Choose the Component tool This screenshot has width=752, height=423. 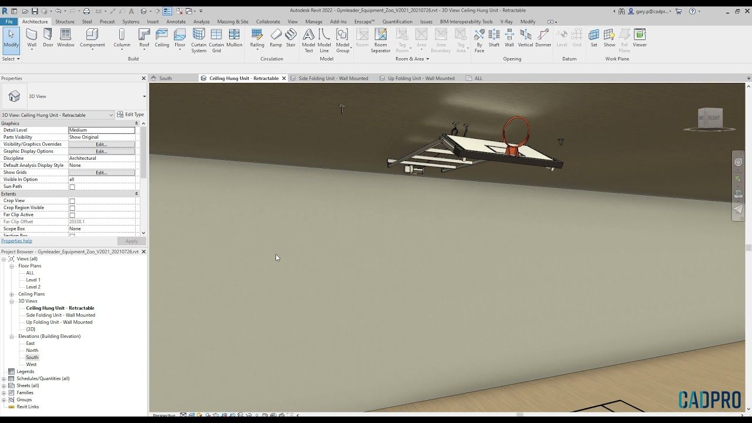coord(92,38)
